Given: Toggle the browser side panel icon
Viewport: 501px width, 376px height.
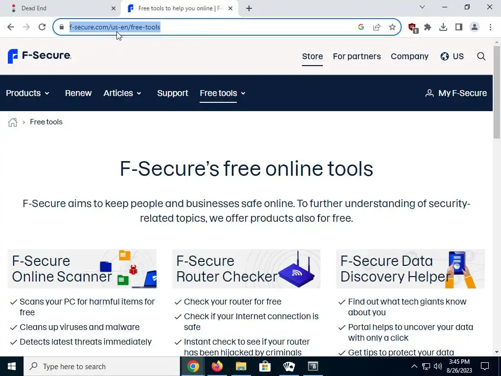Looking at the screenshot, I should [459, 27].
